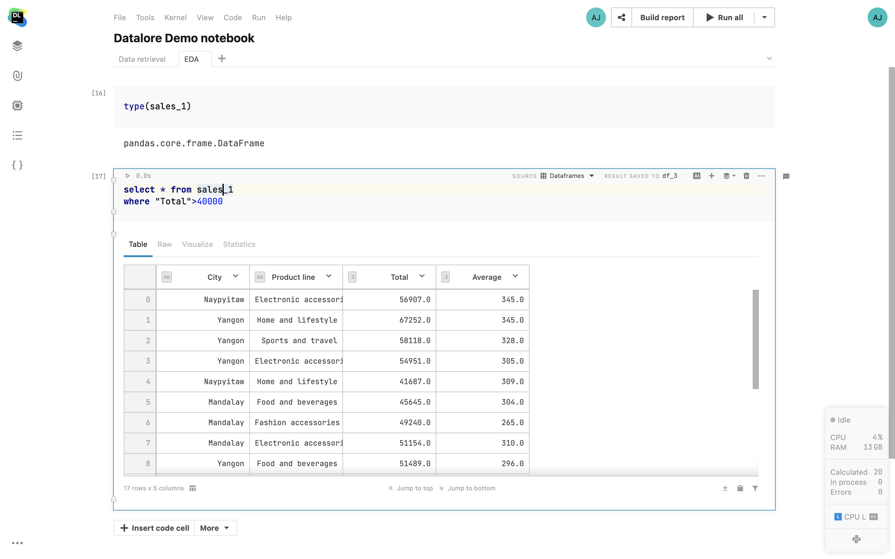Open cell comments speech bubble icon

pos(786,176)
